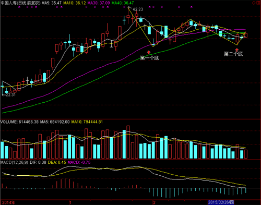Screen dimensions: 261x205
Task: Click the VOLUME: 614466.38 label
Action: click(x=19, y=122)
